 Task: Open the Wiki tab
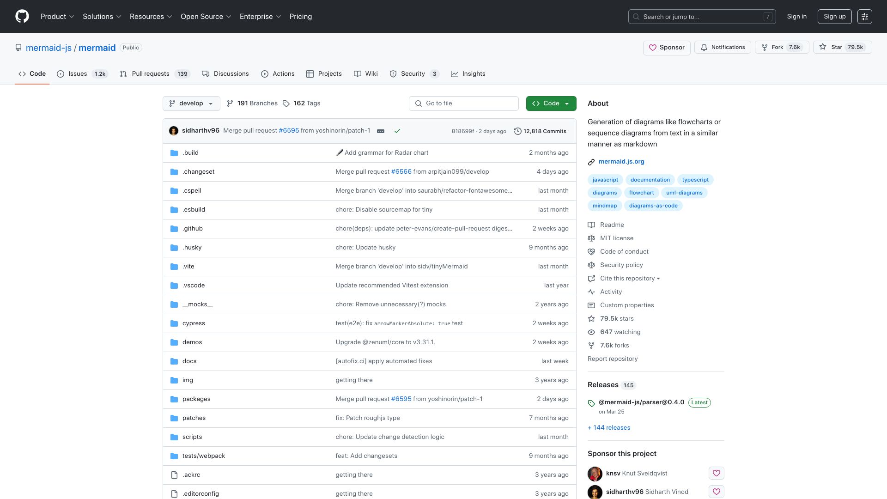click(x=366, y=74)
